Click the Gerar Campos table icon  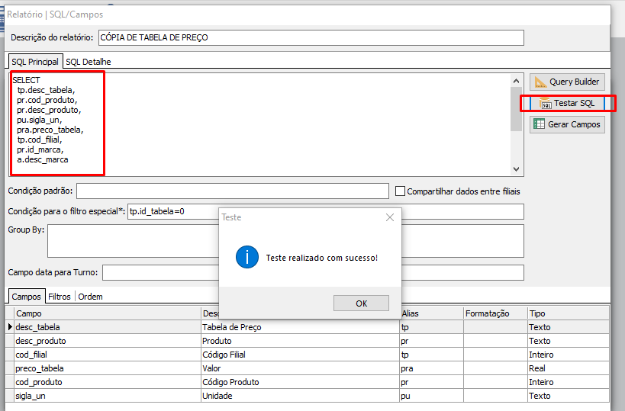point(539,124)
